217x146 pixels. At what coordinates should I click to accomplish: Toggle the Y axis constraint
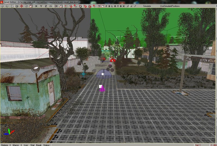click(x=41, y=6)
